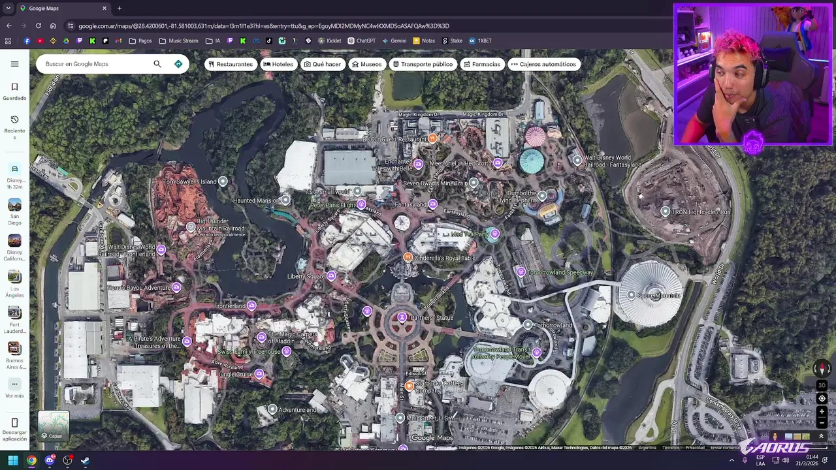Open the Guardado saved places panel

coord(14,91)
